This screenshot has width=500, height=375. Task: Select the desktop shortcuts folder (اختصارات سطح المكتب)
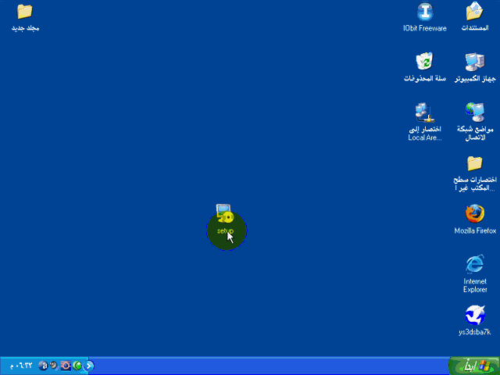click(475, 163)
